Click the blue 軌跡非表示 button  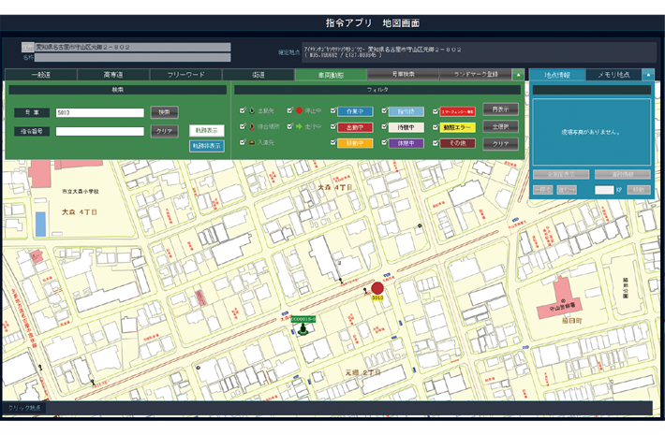tap(207, 146)
